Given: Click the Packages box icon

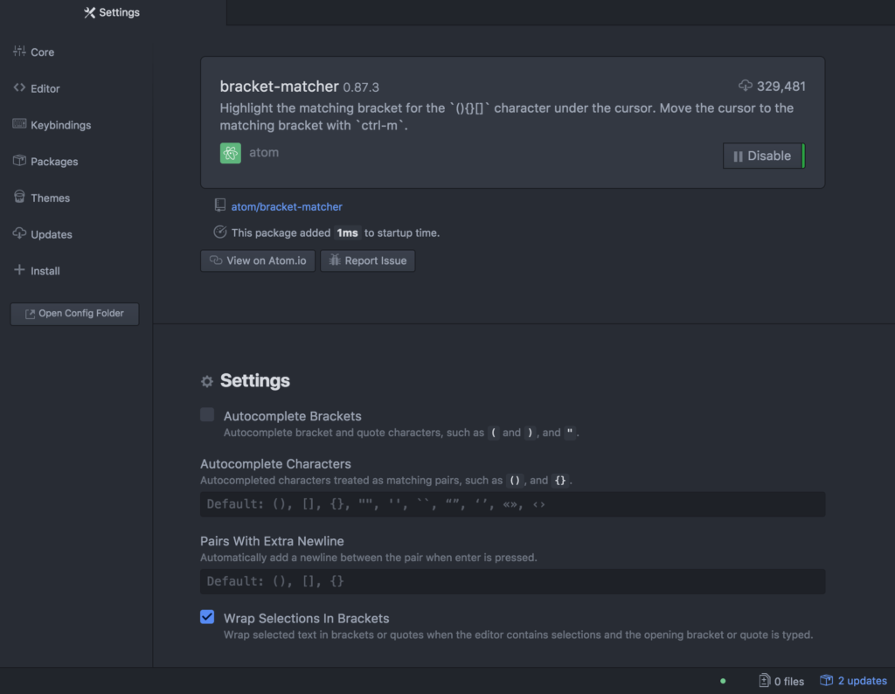Looking at the screenshot, I should 19,160.
